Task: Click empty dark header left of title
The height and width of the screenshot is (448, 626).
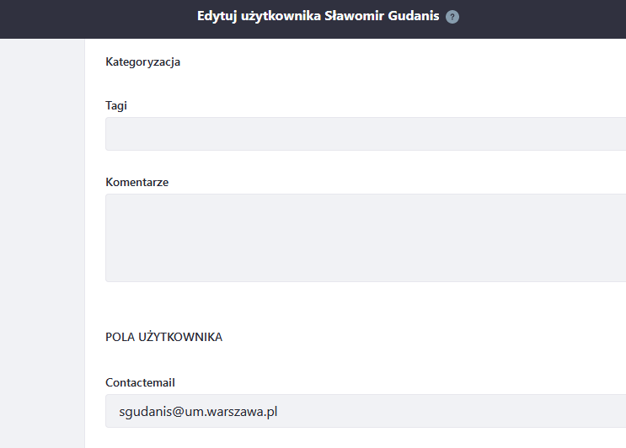Action: tap(84, 19)
